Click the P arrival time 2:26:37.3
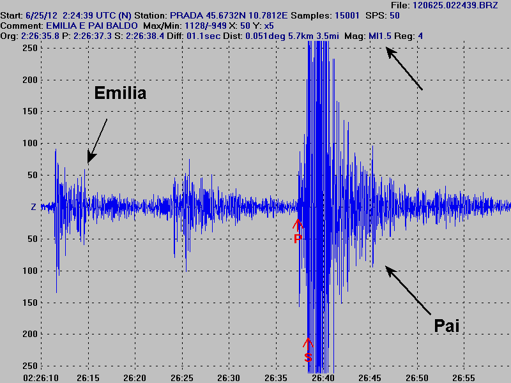511x383 pixels. click(x=93, y=36)
